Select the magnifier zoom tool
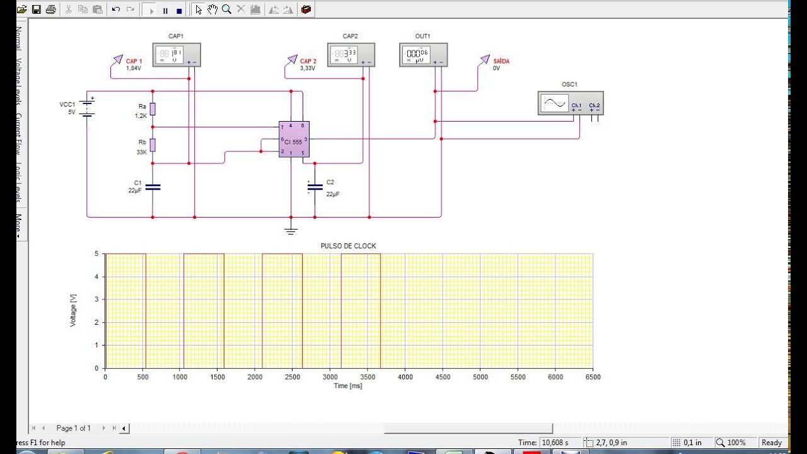This screenshot has width=807, height=454. pos(226,9)
